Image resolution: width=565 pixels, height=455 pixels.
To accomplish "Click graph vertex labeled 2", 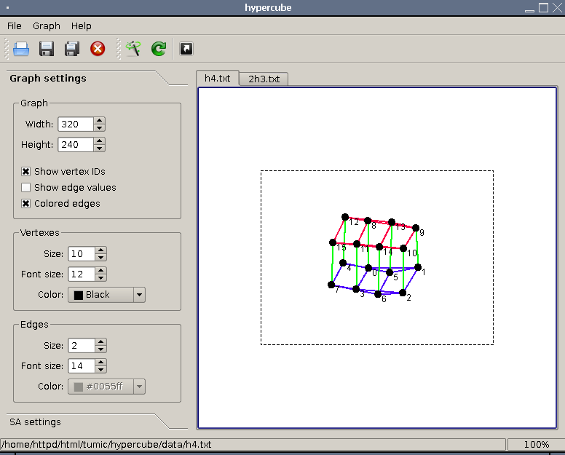I will pos(403,293).
